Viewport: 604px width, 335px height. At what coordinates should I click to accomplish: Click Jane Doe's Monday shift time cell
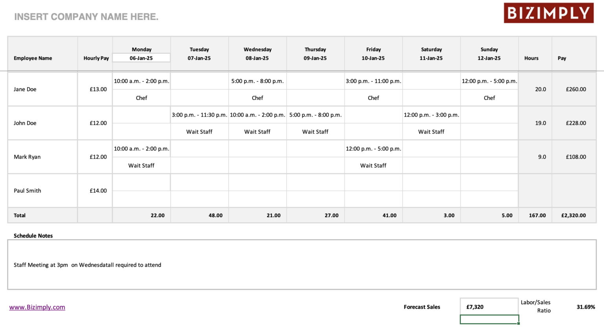point(141,81)
